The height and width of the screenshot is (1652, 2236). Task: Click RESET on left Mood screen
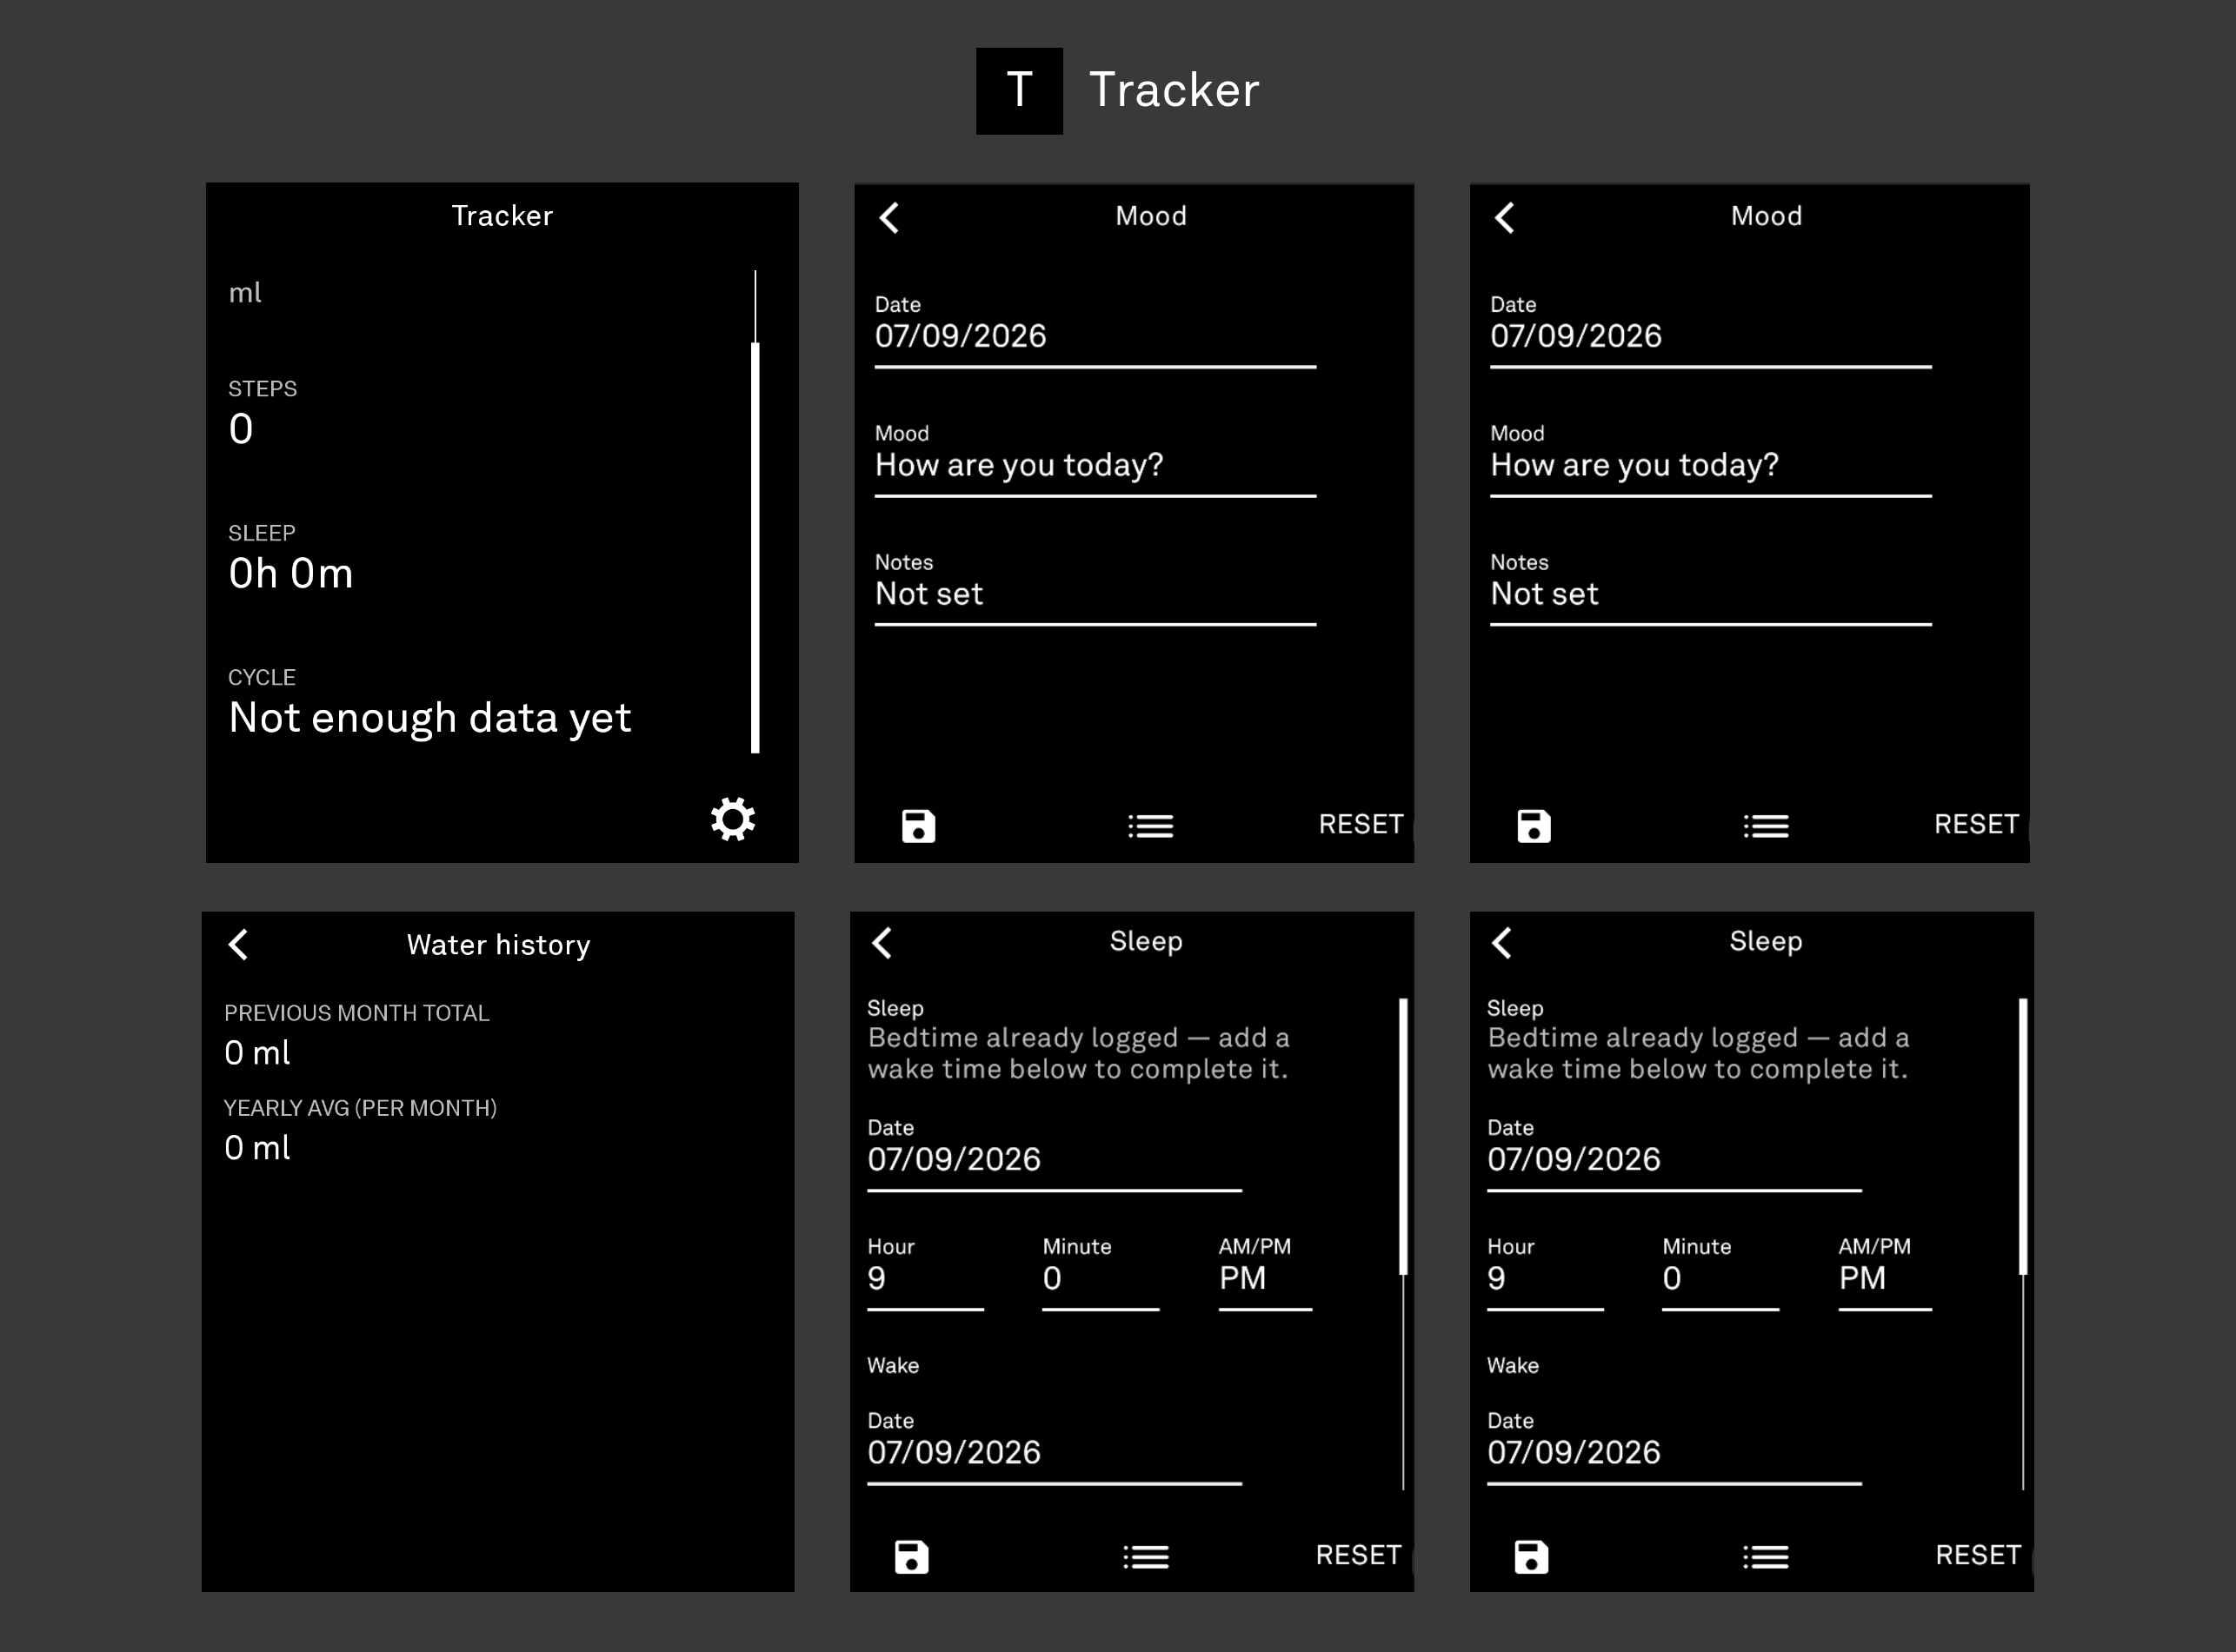click(1361, 824)
